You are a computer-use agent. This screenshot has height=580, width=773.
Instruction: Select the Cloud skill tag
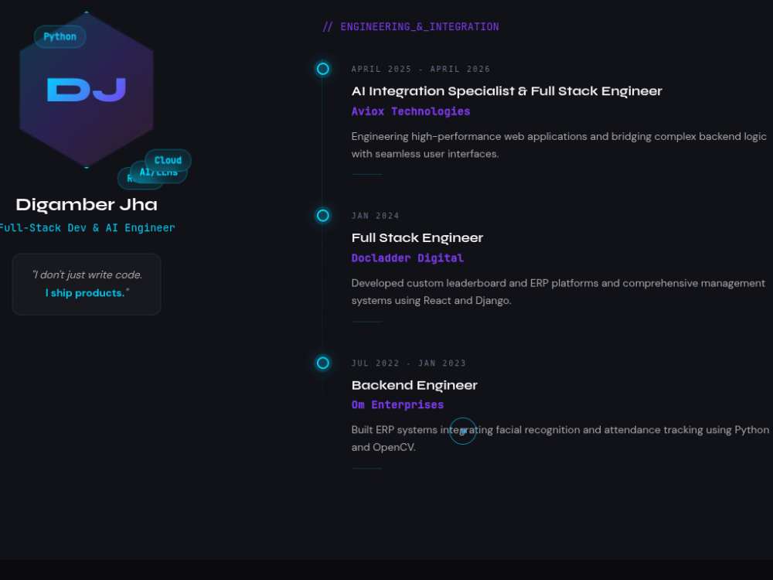168,160
